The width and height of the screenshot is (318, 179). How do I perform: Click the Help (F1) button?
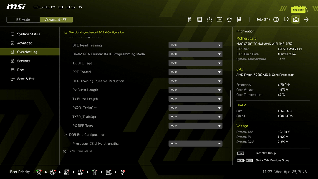pos(262,19)
